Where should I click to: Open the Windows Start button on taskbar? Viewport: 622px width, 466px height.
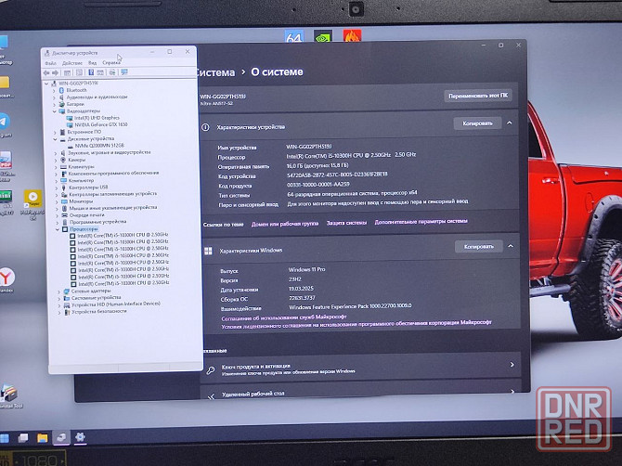coord(4,438)
